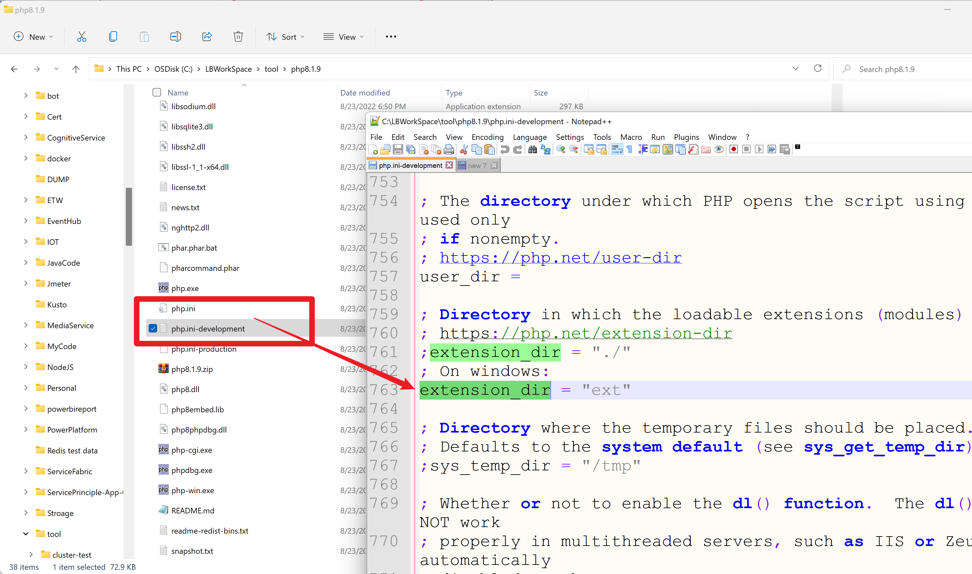Toggle Word wrap toolbar icon
This screenshot has height=574, width=972.
[617, 150]
